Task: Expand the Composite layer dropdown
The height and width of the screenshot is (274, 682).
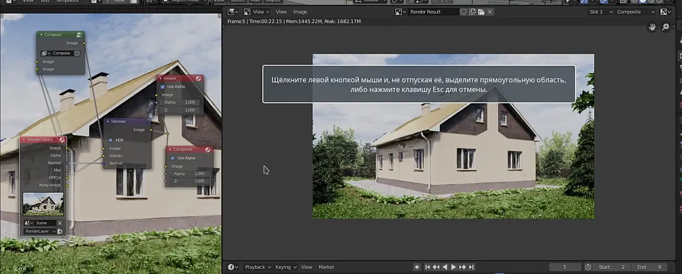Action: [x=636, y=12]
